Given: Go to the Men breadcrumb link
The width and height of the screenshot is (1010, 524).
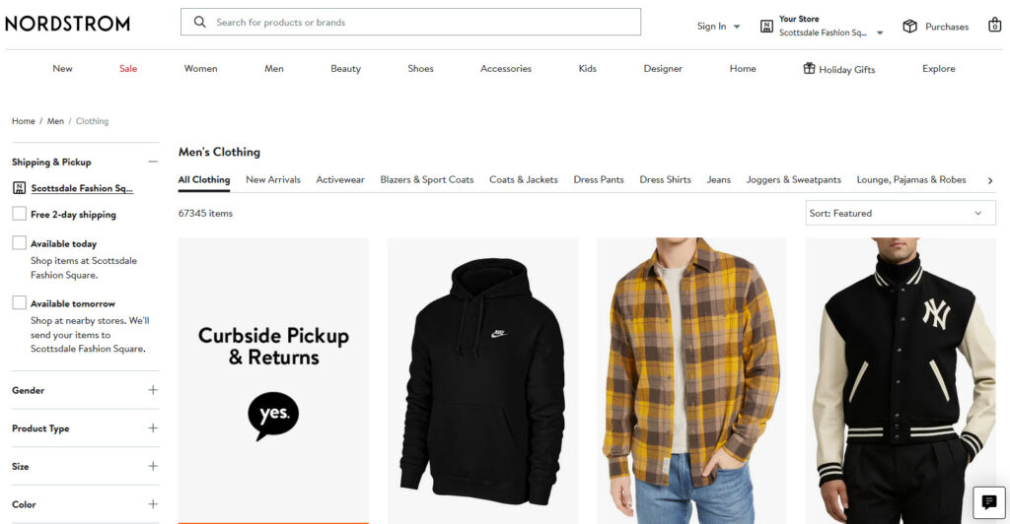Looking at the screenshot, I should [x=55, y=121].
